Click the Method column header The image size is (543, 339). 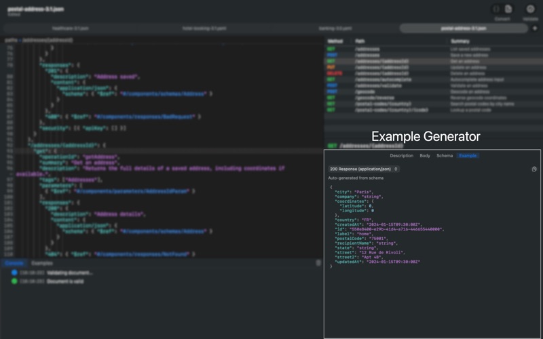click(x=335, y=41)
